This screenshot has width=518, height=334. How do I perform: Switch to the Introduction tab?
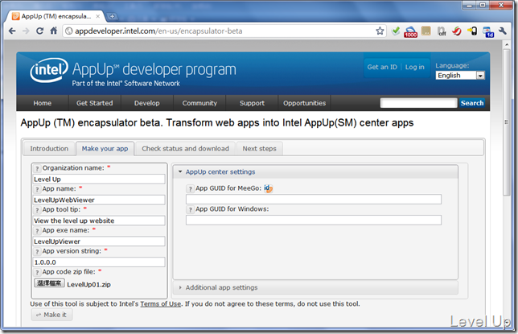pyautogui.click(x=49, y=149)
